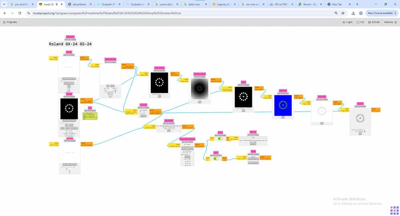The height and width of the screenshot is (216, 400).
Task: Click the blue image module preview
Action: point(283,105)
